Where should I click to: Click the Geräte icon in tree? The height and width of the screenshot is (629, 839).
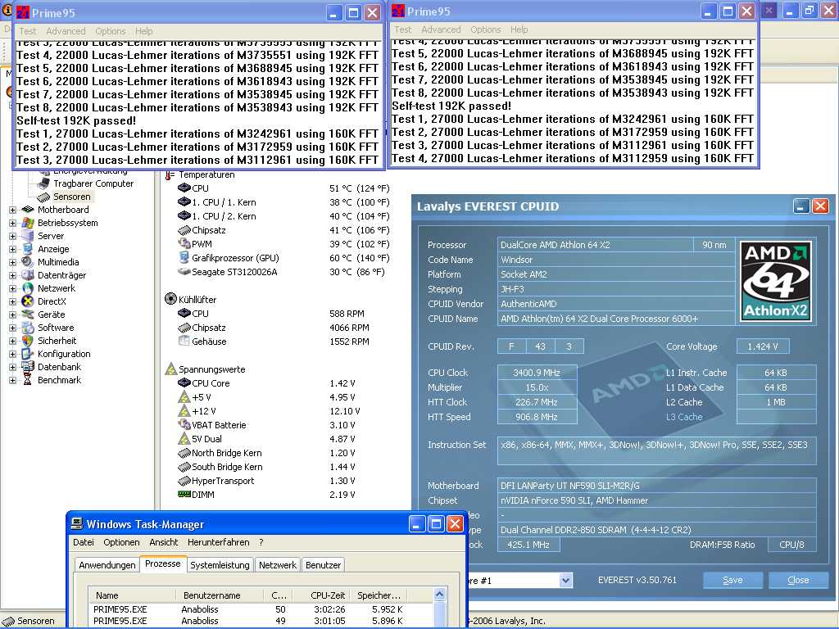(x=28, y=314)
